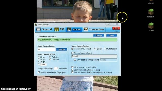The image size is (162, 91).
Task: Open the Screenshots tab
Action: (x=94, y=30)
